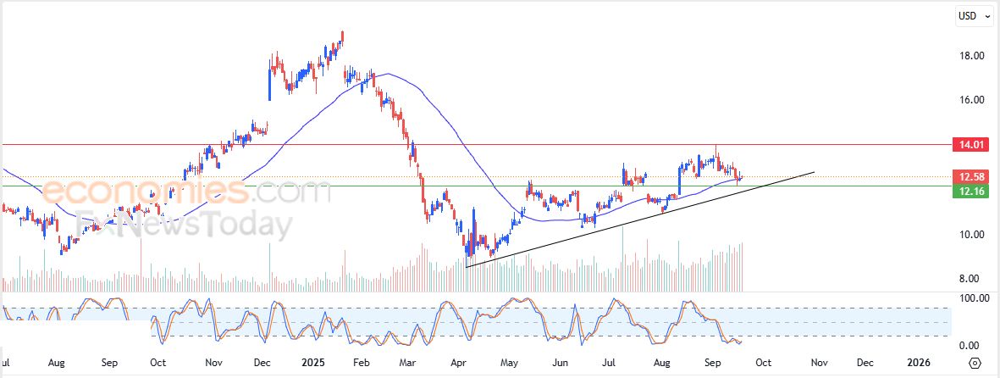Click the January 2025 peak candlestick

(x=342, y=37)
